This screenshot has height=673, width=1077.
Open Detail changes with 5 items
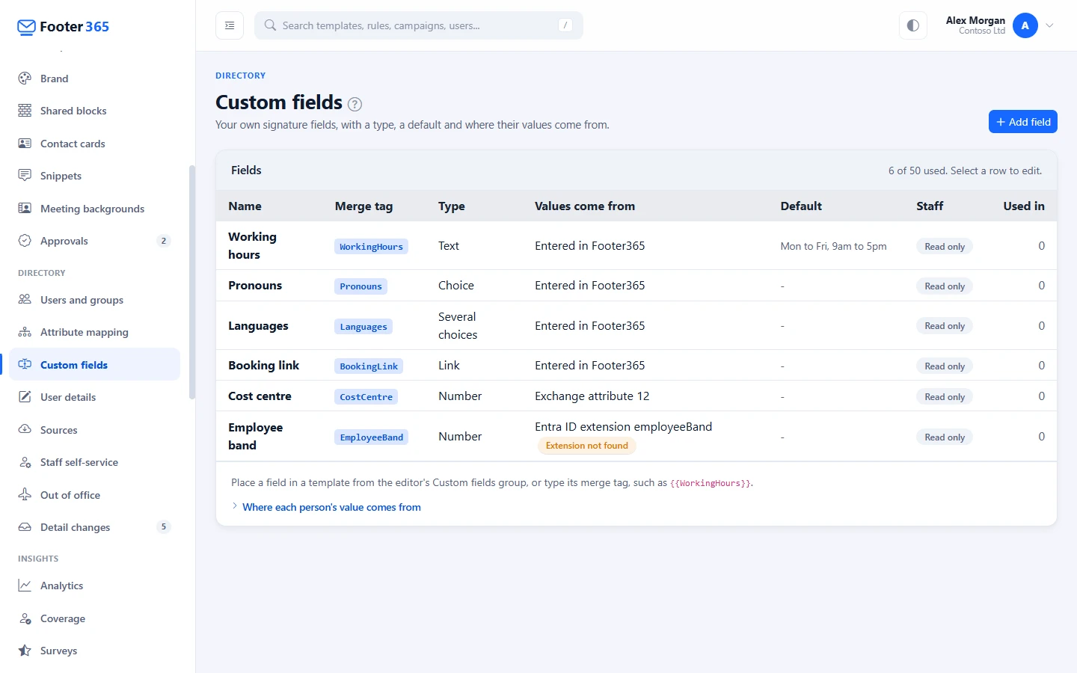94,527
